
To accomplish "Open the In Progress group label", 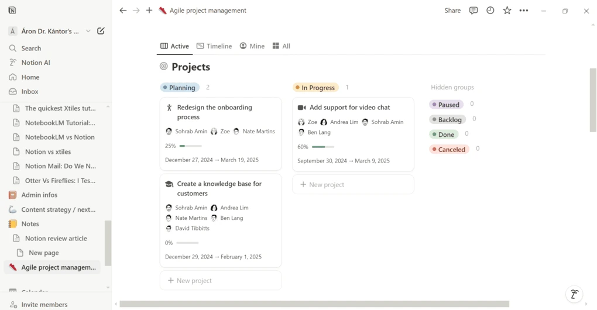I will coord(315,88).
